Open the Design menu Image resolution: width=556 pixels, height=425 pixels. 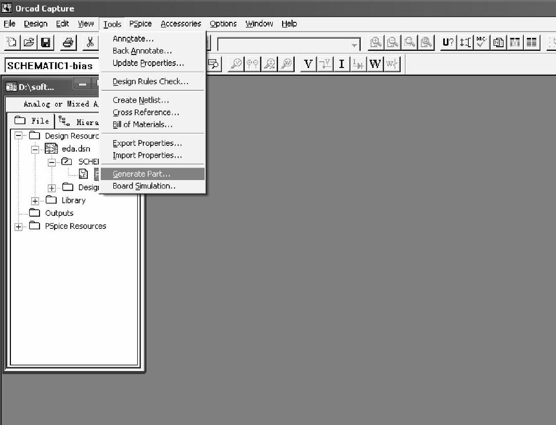click(x=35, y=24)
